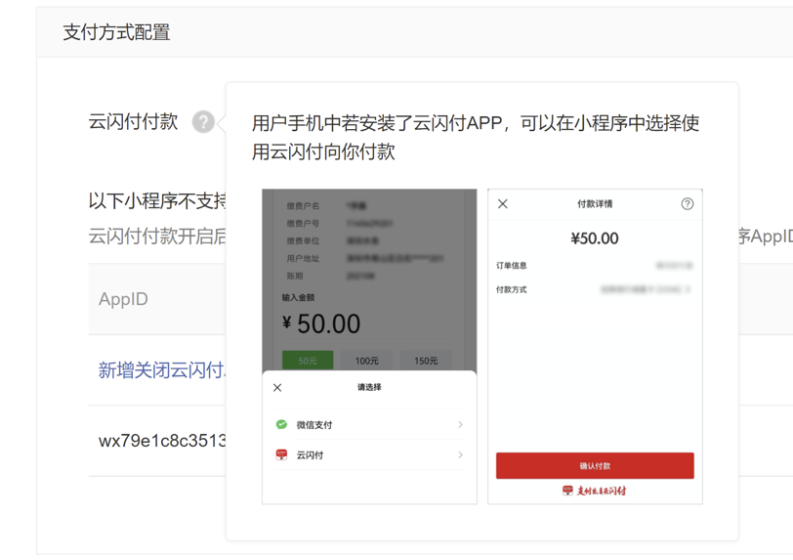
Task: Click the 订单信息 label
Action: [512, 265]
